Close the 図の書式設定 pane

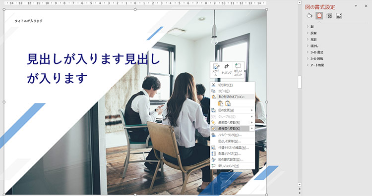pyautogui.click(x=366, y=6)
